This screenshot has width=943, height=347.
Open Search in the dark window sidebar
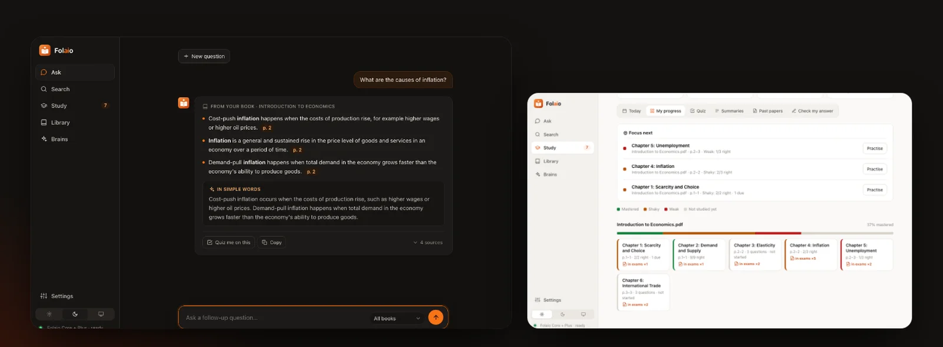coord(75,89)
